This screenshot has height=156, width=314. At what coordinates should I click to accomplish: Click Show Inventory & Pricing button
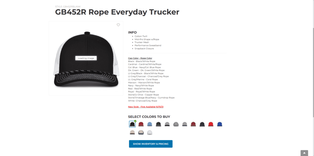click(x=151, y=144)
